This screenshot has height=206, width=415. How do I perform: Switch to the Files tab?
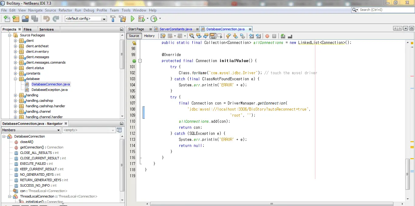coord(28,29)
